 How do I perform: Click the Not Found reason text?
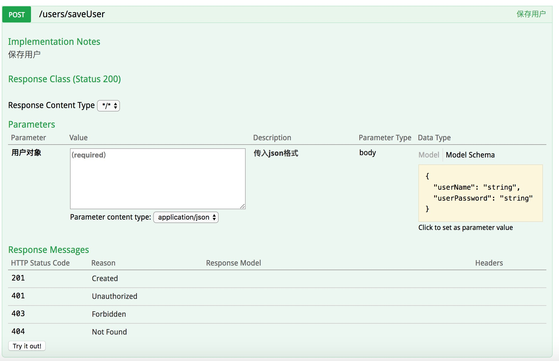click(109, 332)
